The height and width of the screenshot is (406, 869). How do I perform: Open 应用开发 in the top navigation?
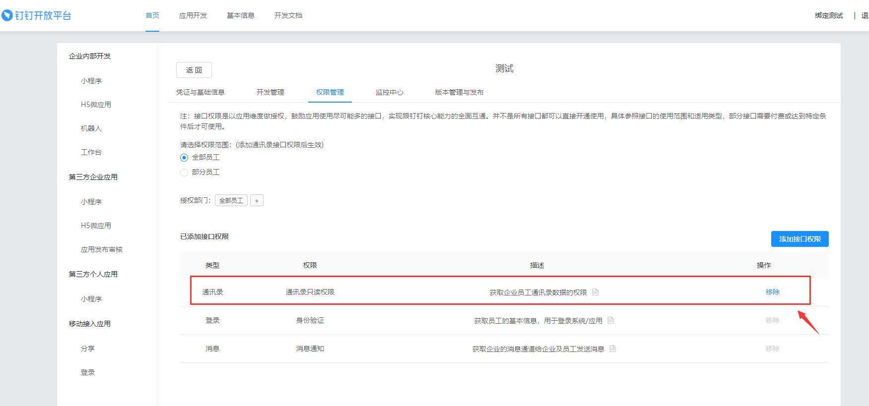193,15
